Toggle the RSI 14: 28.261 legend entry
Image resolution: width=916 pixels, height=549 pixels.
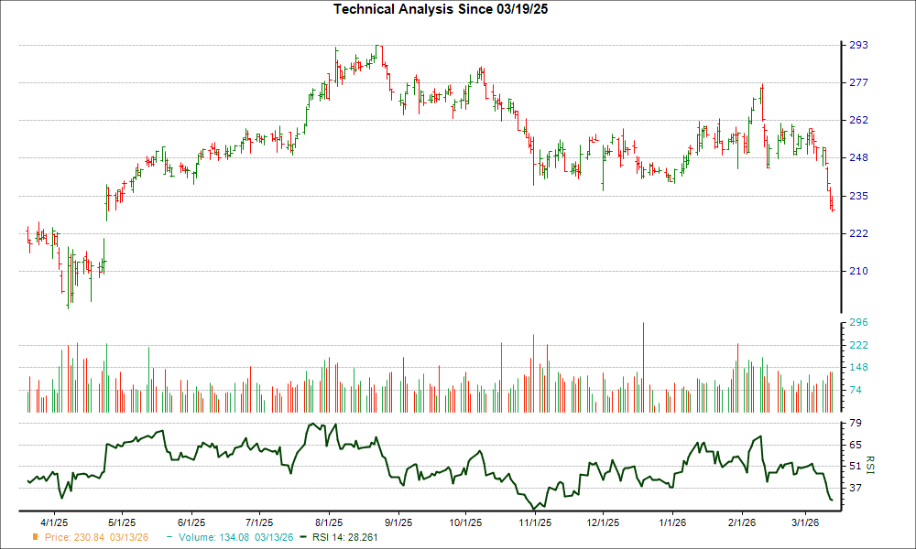(343, 538)
